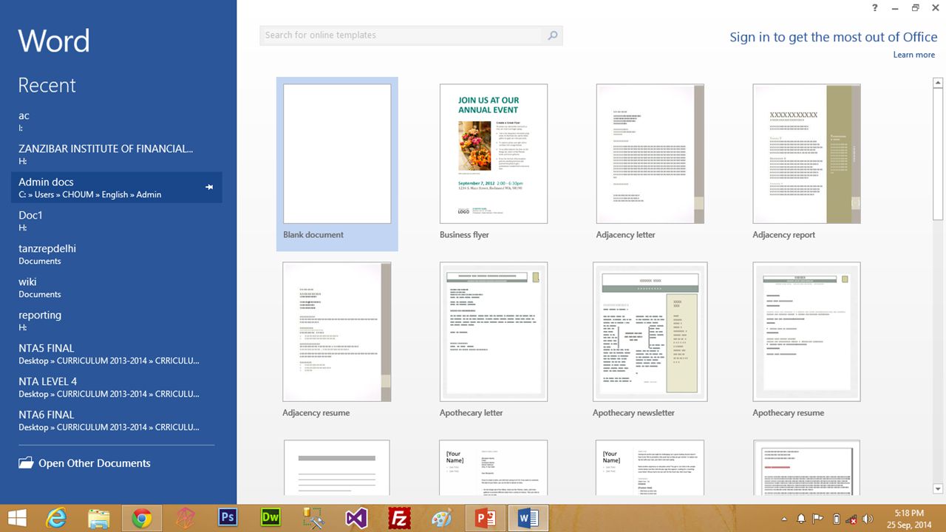Select the Apothecary resume template
The image size is (946, 532).
807,340
